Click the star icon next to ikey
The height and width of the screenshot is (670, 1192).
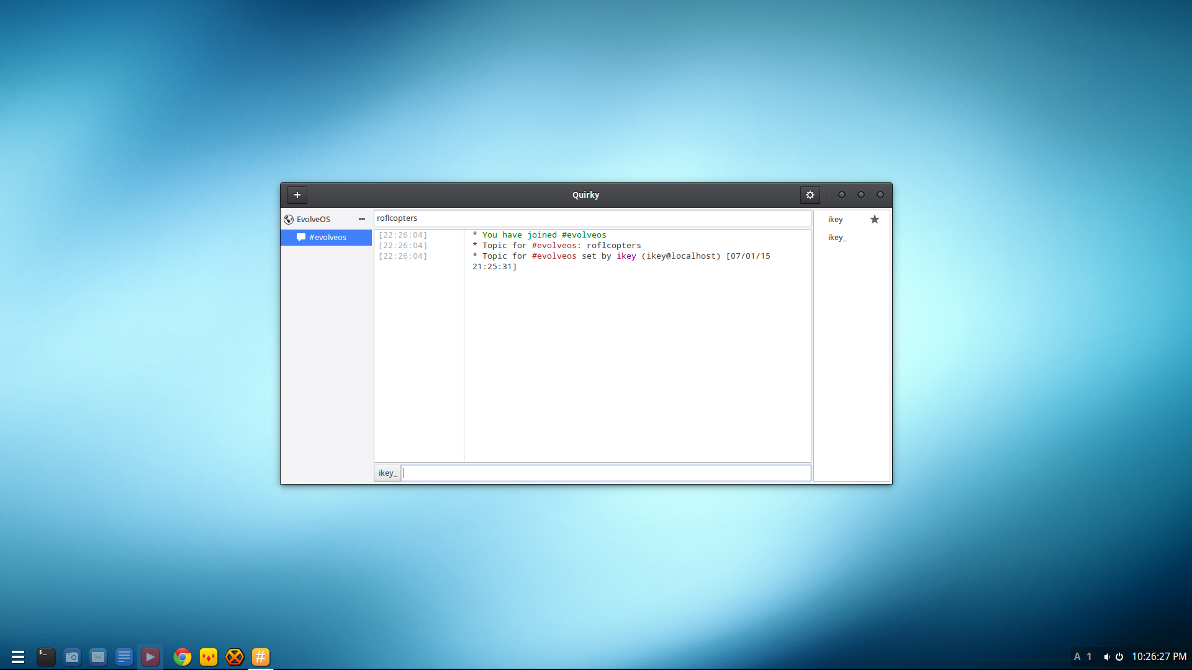pos(875,219)
